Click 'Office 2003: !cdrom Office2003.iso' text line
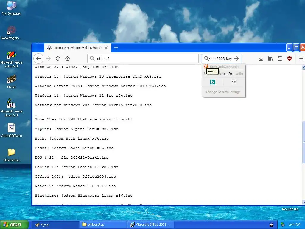Screen dimensions: 305x229 (75, 177)
